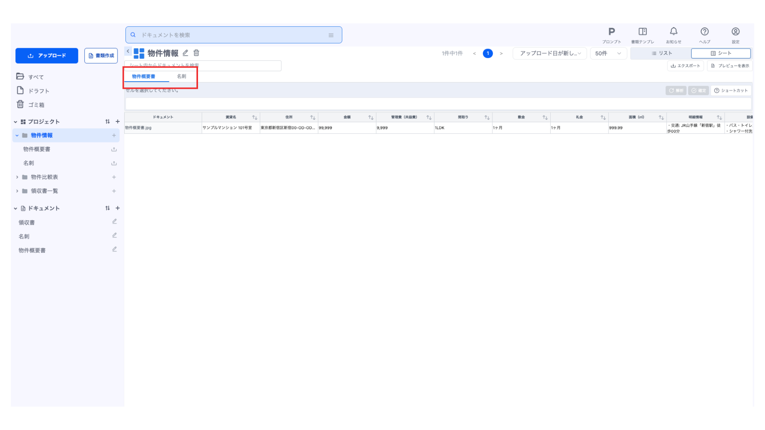The height and width of the screenshot is (430, 765).
Task: Delete project with trash icon beside title
Action: pyautogui.click(x=196, y=53)
